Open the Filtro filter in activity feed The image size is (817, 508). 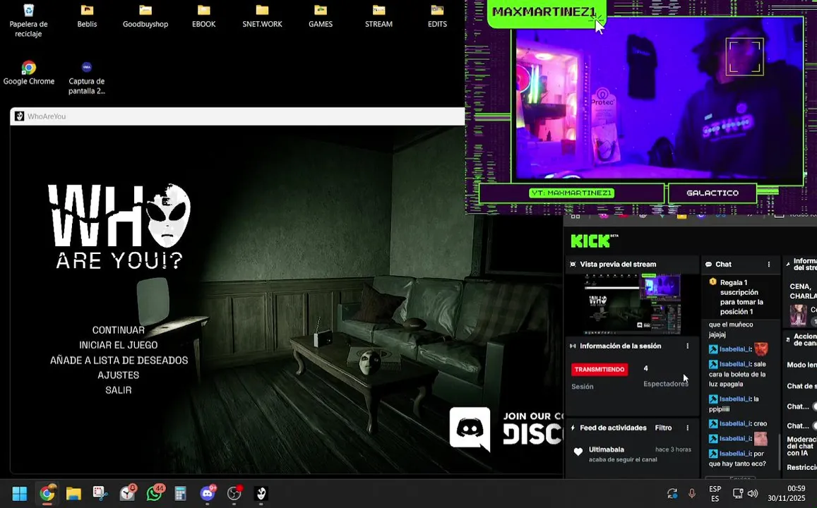[x=663, y=428]
